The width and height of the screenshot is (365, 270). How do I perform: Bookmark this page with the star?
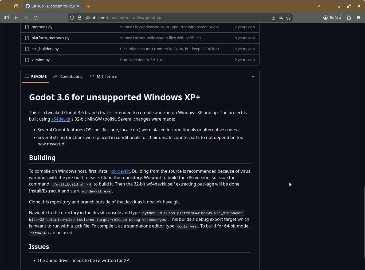(x=288, y=18)
